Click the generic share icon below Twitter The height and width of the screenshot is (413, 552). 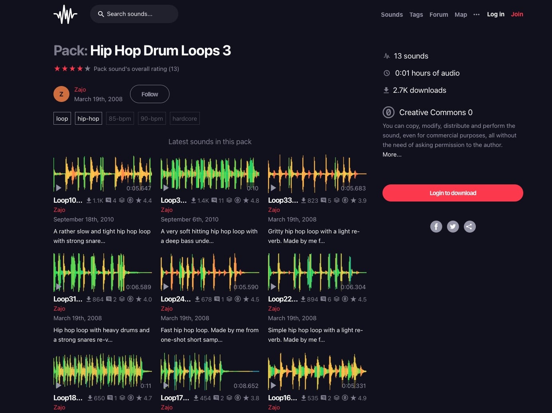point(469,226)
